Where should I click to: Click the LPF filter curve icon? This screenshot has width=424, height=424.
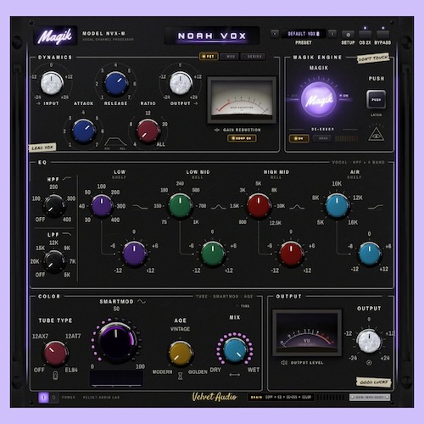coord(67,234)
